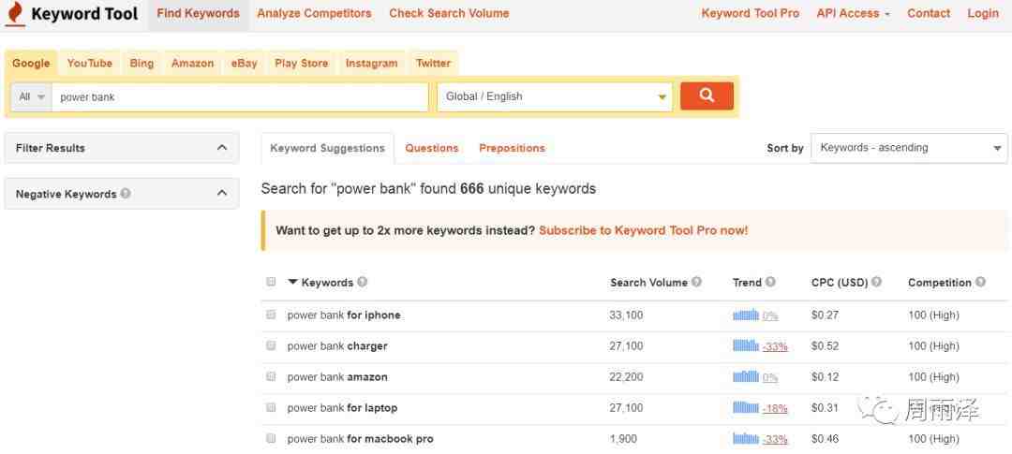The height and width of the screenshot is (454, 1012).
Task: Click trend bar chart for power bank amazon
Action: 746,376
